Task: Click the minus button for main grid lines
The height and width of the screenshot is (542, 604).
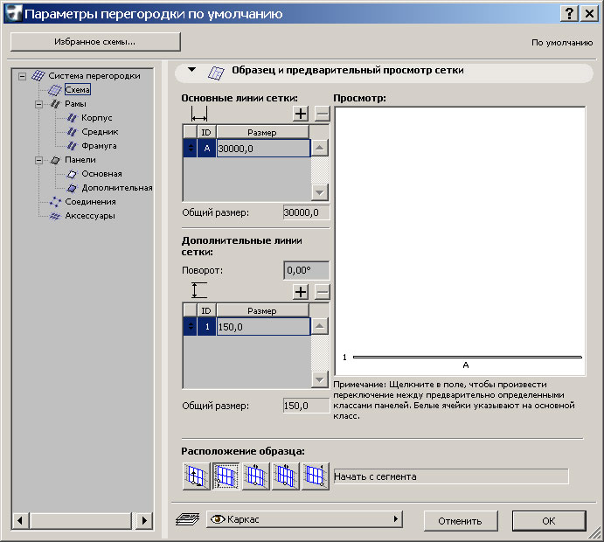Action: click(322, 114)
